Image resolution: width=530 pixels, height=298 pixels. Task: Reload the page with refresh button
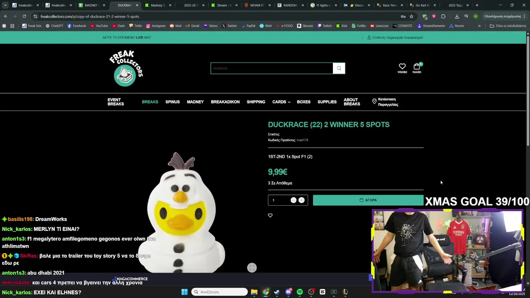[24, 16]
